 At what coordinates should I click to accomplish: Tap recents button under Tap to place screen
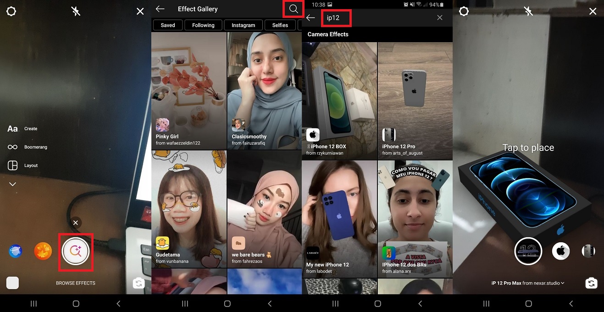(486, 304)
